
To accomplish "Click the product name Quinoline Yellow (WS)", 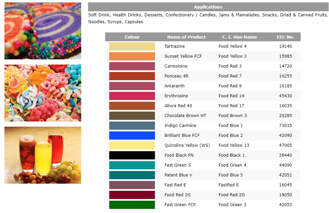I will 187,145.
